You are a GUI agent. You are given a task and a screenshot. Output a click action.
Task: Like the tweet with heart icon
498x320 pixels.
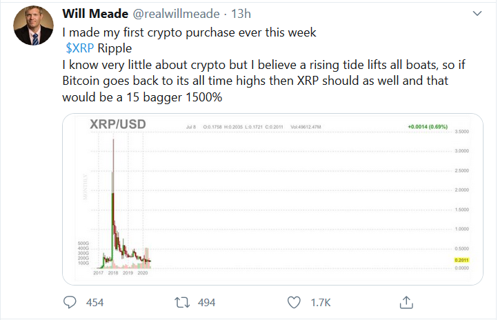pos(294,302)
